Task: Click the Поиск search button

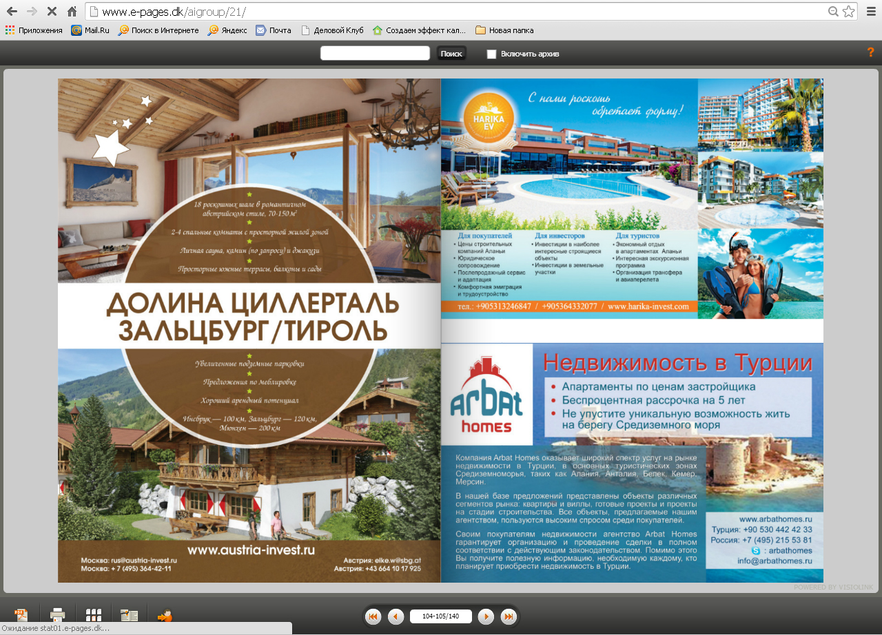Action: [451, 53]
